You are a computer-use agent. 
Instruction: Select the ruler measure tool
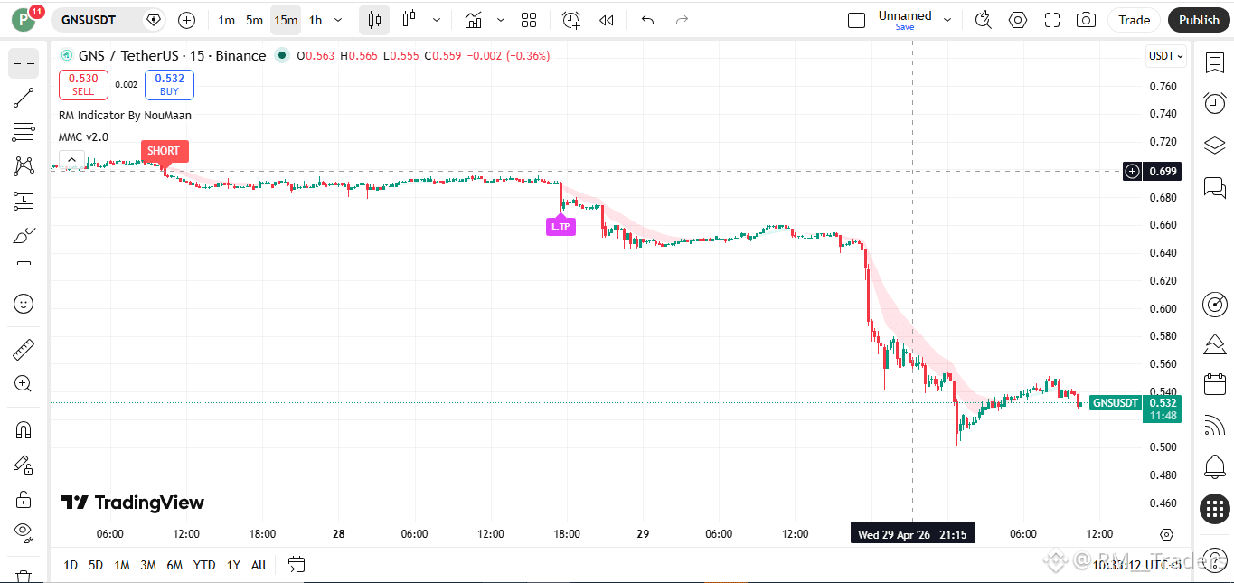24,349
